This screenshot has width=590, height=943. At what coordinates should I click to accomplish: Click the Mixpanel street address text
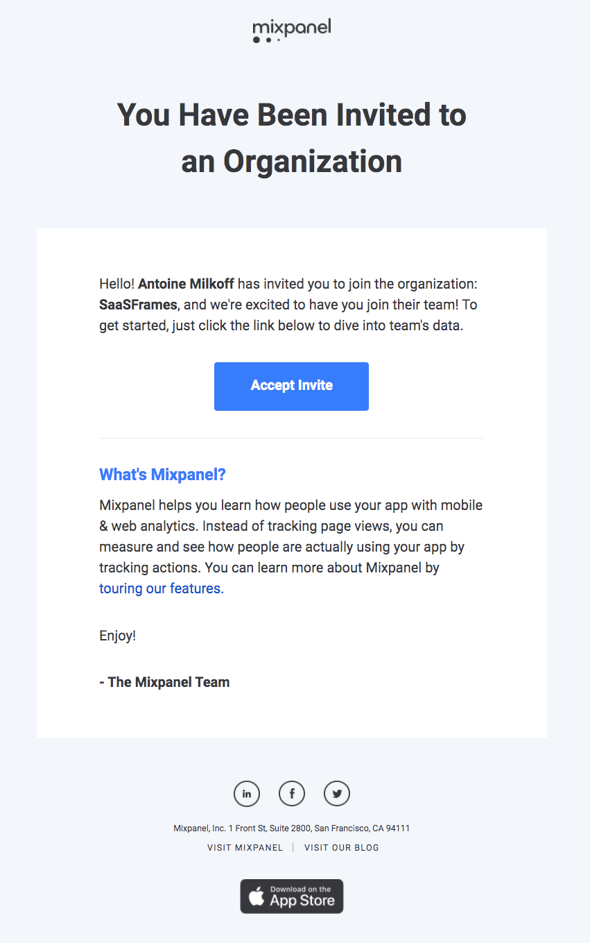tap(291, 828)
